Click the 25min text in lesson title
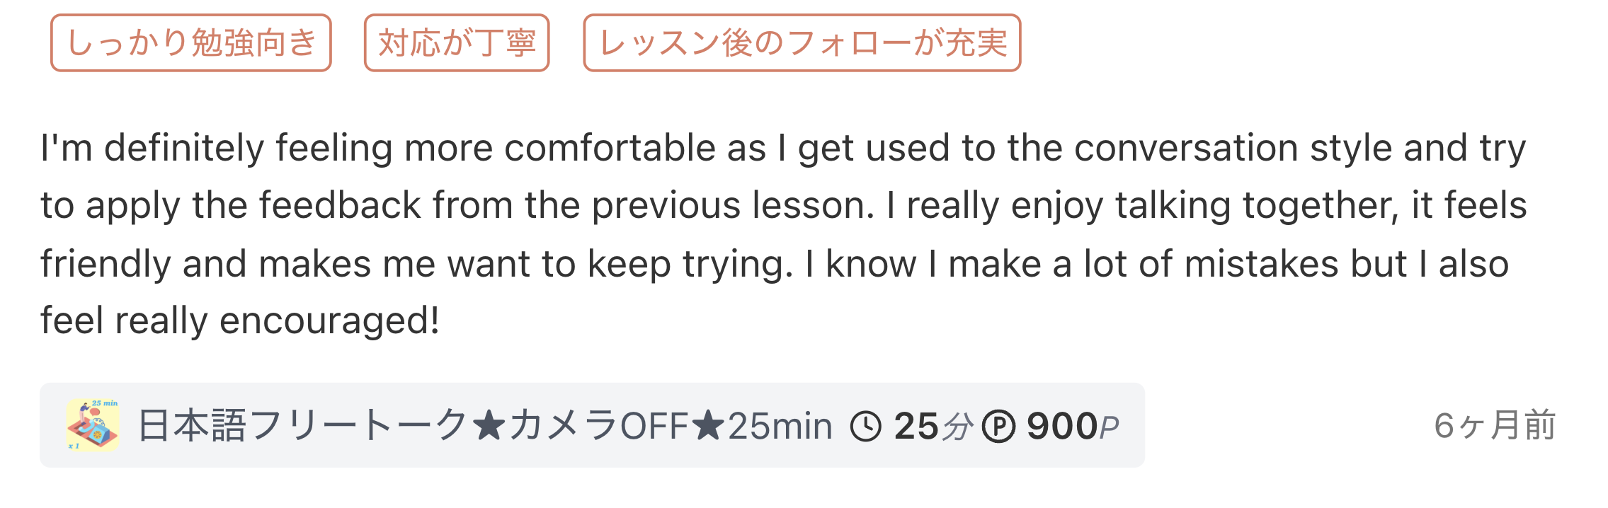Viewport: 1608px width, 508px height. pos(780,427)
